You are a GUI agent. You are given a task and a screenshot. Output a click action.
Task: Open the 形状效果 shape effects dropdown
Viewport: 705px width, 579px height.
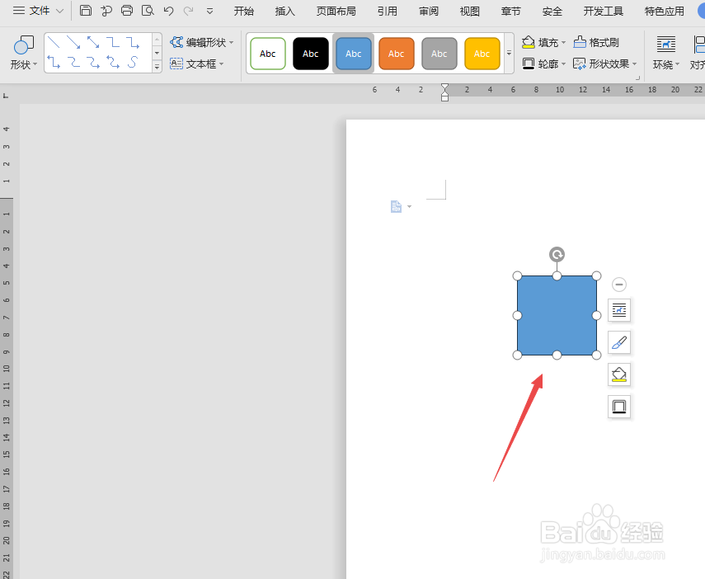tap(608, 64)
